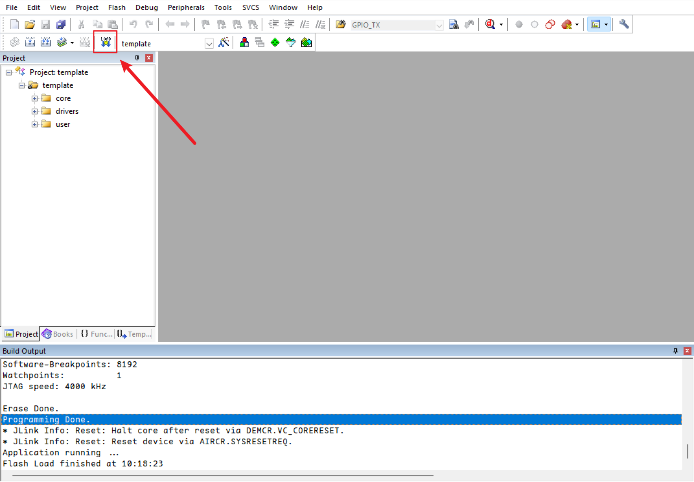Launch the Pack Installer icon
Viewport: 694px width, 482px height.
(x=307, y=43)
